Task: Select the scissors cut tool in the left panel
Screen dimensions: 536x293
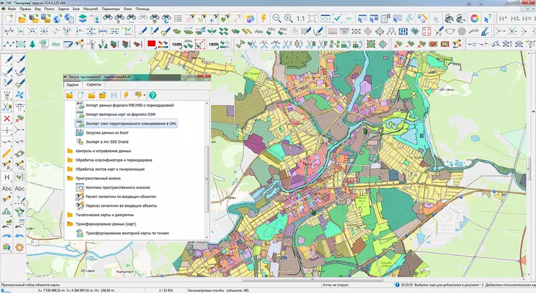Action: (7, 107)
